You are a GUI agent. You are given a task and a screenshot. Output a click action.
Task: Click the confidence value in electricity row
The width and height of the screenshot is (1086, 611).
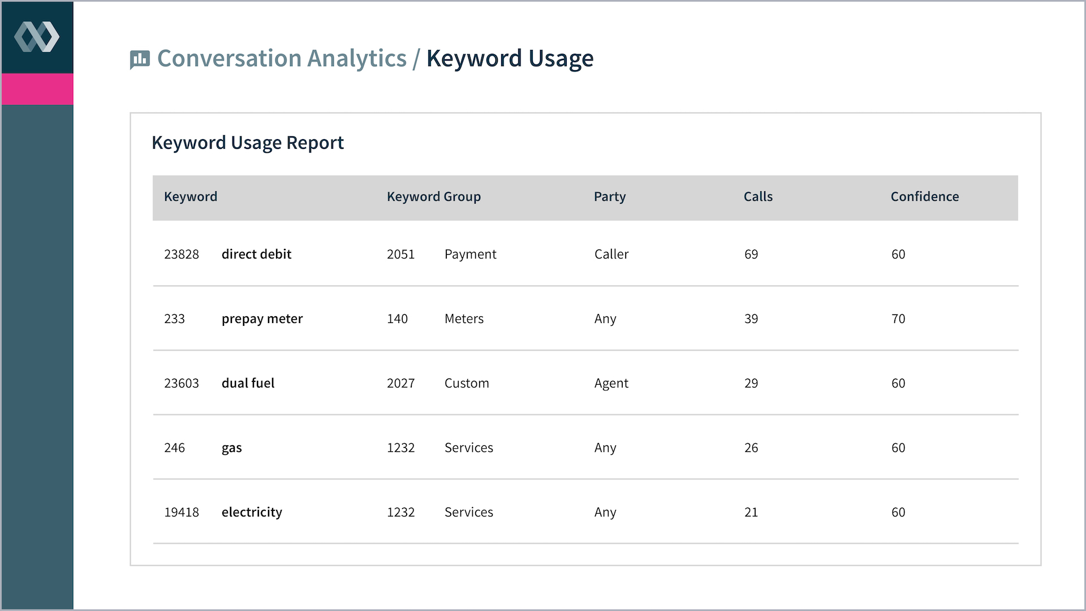point(898,512)
